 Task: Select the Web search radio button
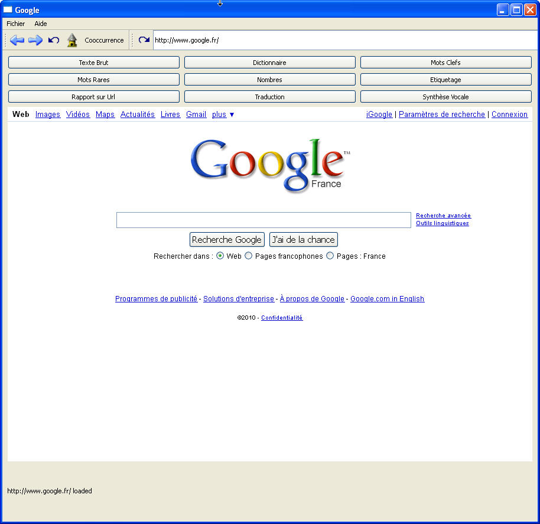click(220, 256)
